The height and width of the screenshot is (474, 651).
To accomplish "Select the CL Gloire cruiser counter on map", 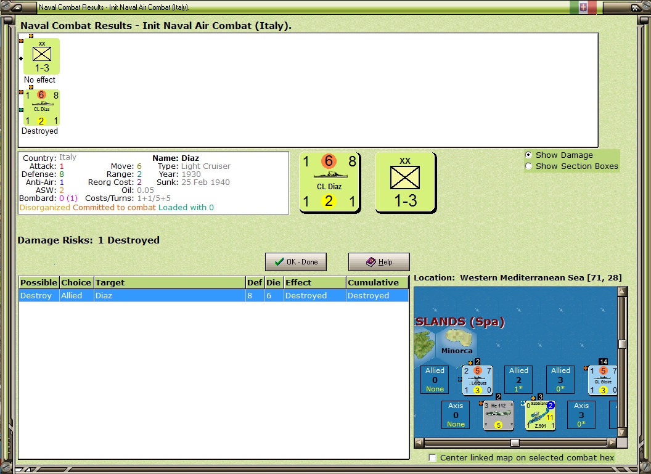I will [x=603, y=380].
